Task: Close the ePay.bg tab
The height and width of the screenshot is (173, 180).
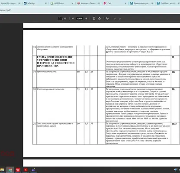Action: point(46,3)
